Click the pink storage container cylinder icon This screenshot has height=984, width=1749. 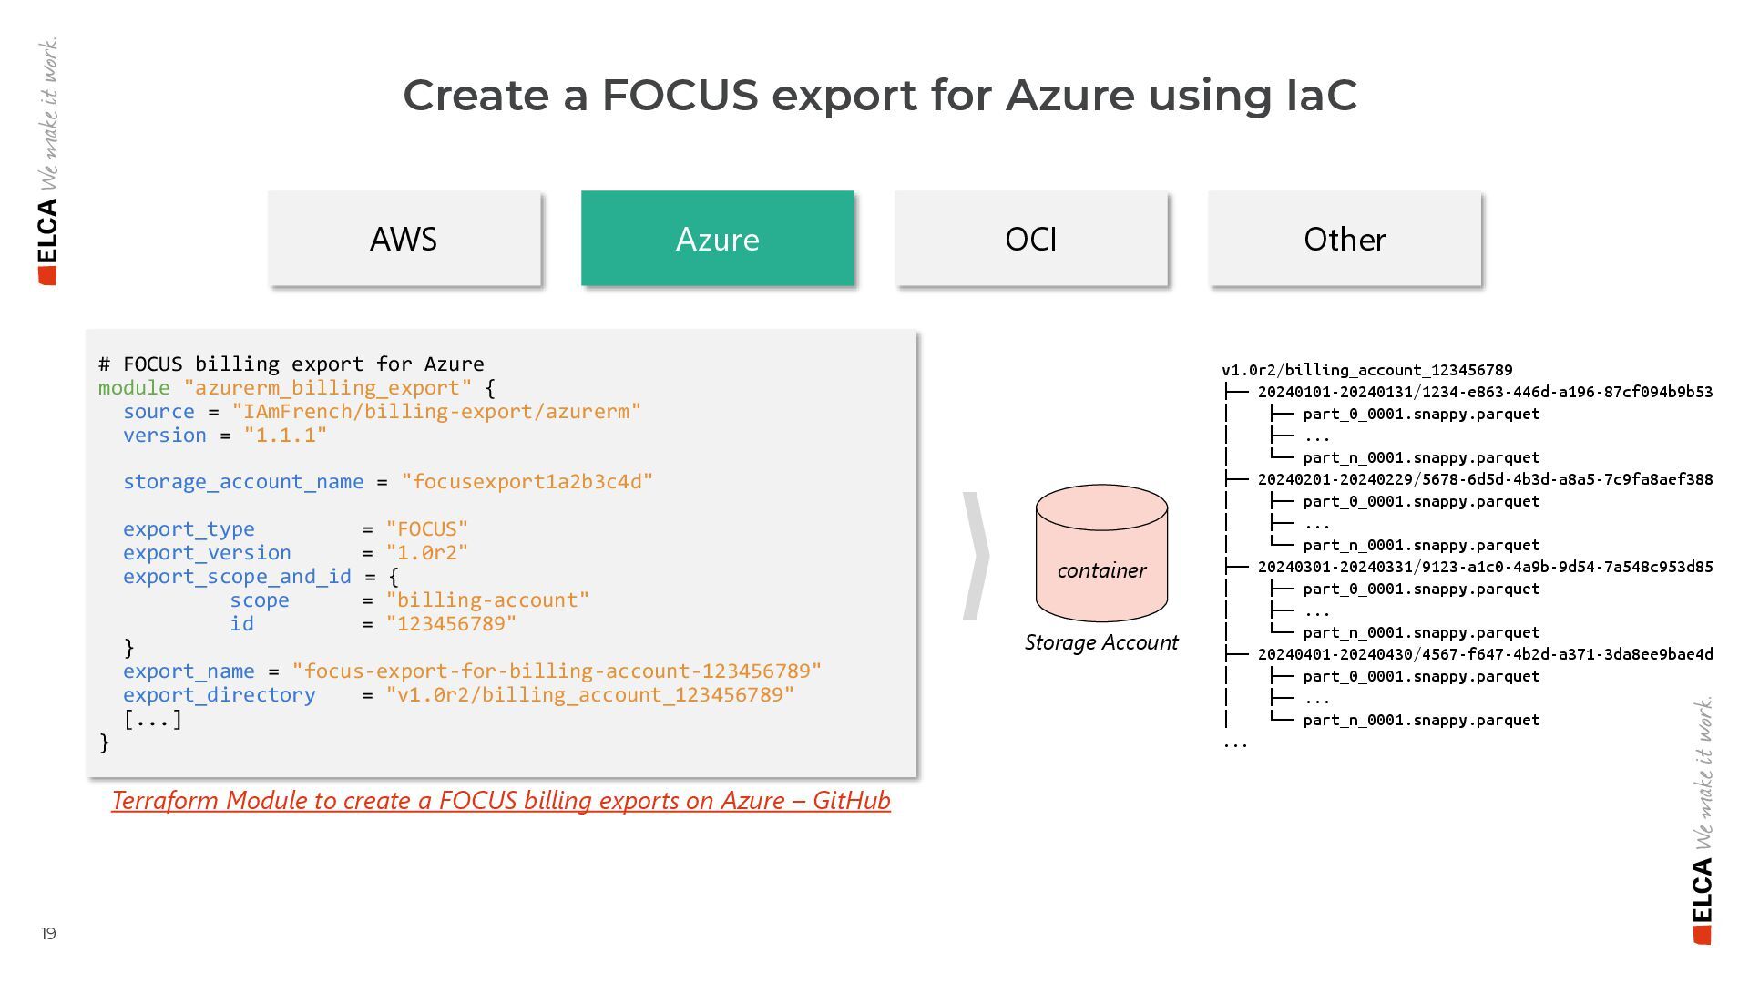(x=1101, y=552)
